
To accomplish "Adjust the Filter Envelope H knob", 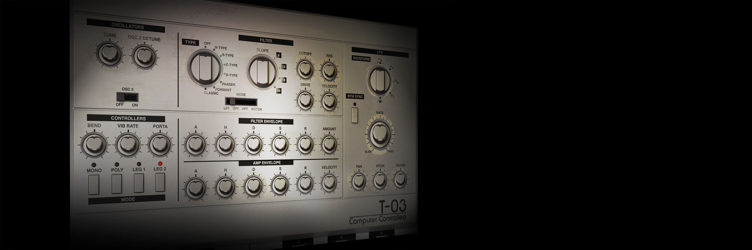I will click(x=225, y=145).
